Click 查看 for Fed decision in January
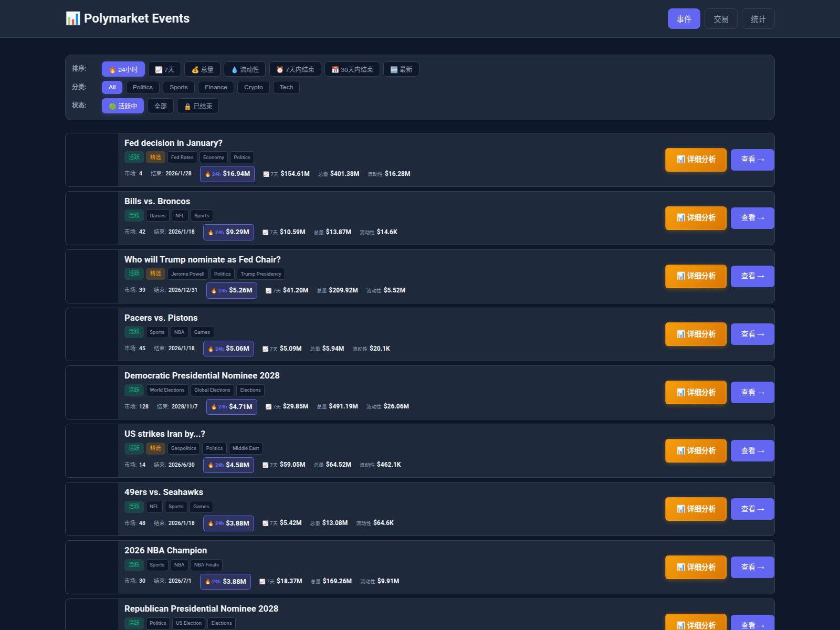The width and height of the screenshot is (840, 630). (752, 160)
